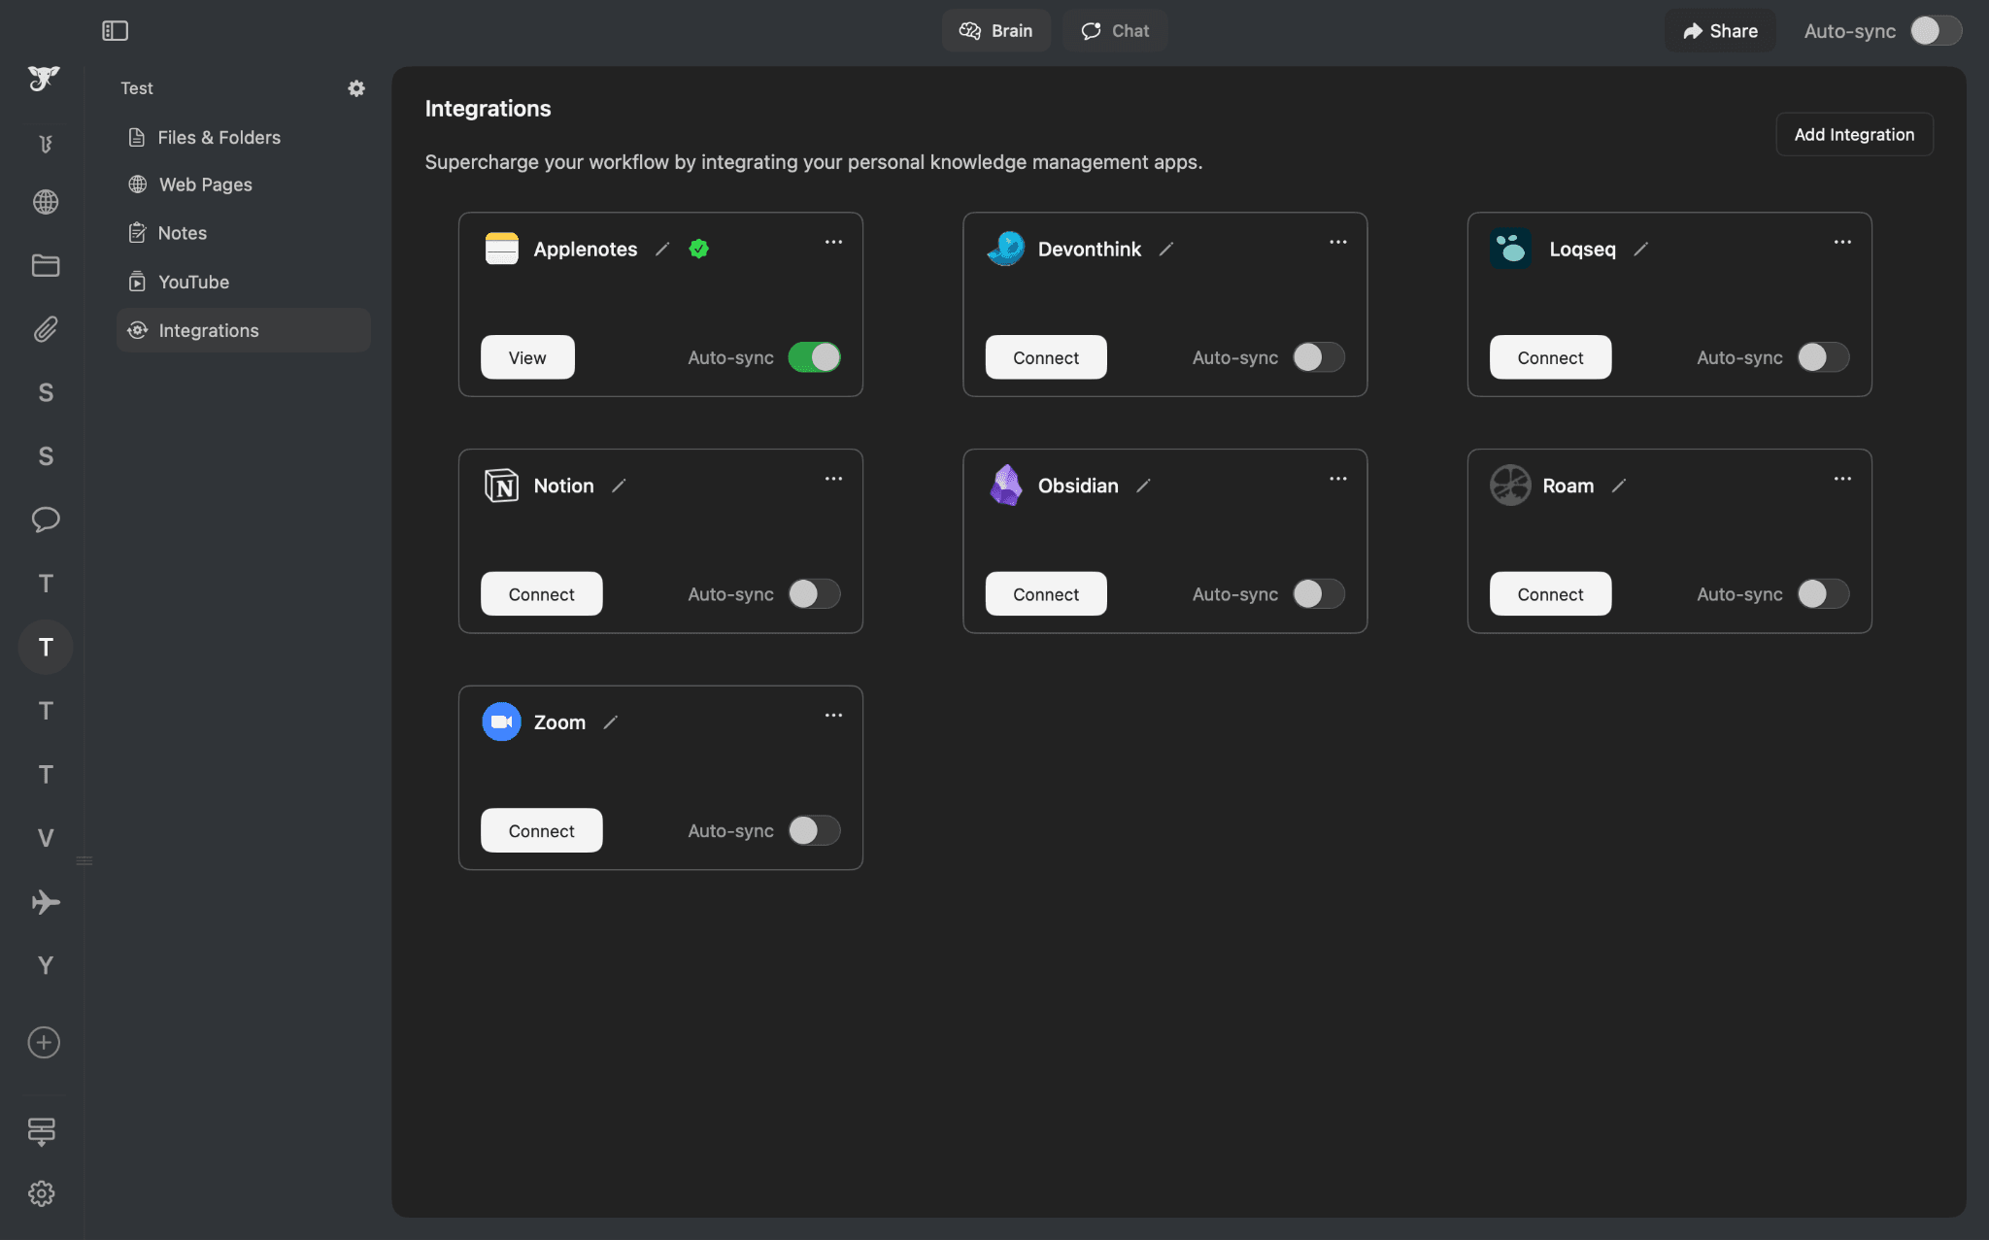Enable Devonthink Auto-sync toggle
Viewport: 1989px width, 1240px height.
pos(1318,357)
